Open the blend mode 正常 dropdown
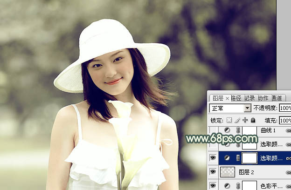The height and width of the screenshot is (190, 291). 248,108
